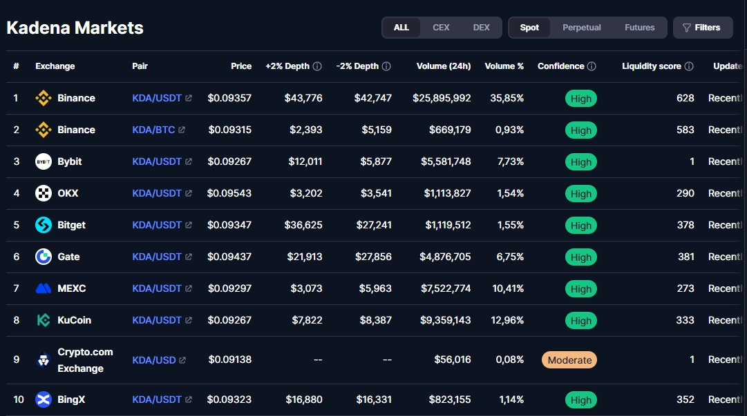The height and width of the screenshot is (416, 747).
Task: Open the Confidence info icon
Action: click(592, 66)
